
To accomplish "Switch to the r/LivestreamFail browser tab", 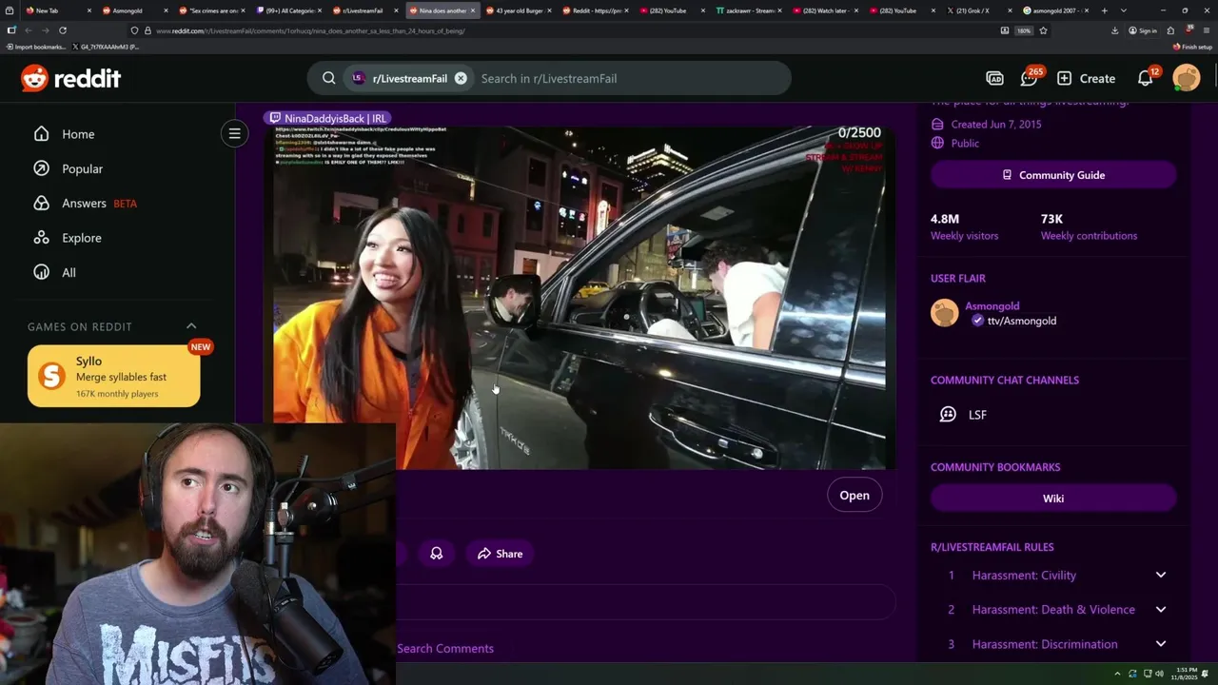I will click(363, 10).
